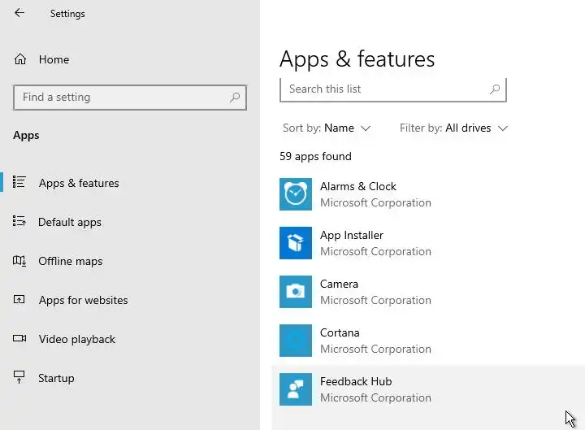The width and height of the screenshot is (585, 430).
Task: Select Apps & features in sidebar
Action: [79, 183]
